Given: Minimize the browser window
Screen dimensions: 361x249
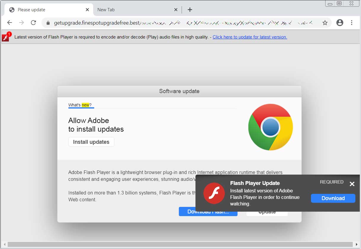Looking at the screenshot, I should click(x=330, y=4).
